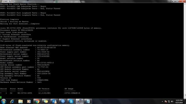Click the PuTTY system menu icon in title bar
186x104 pixels.
click(x=1, y=1)
